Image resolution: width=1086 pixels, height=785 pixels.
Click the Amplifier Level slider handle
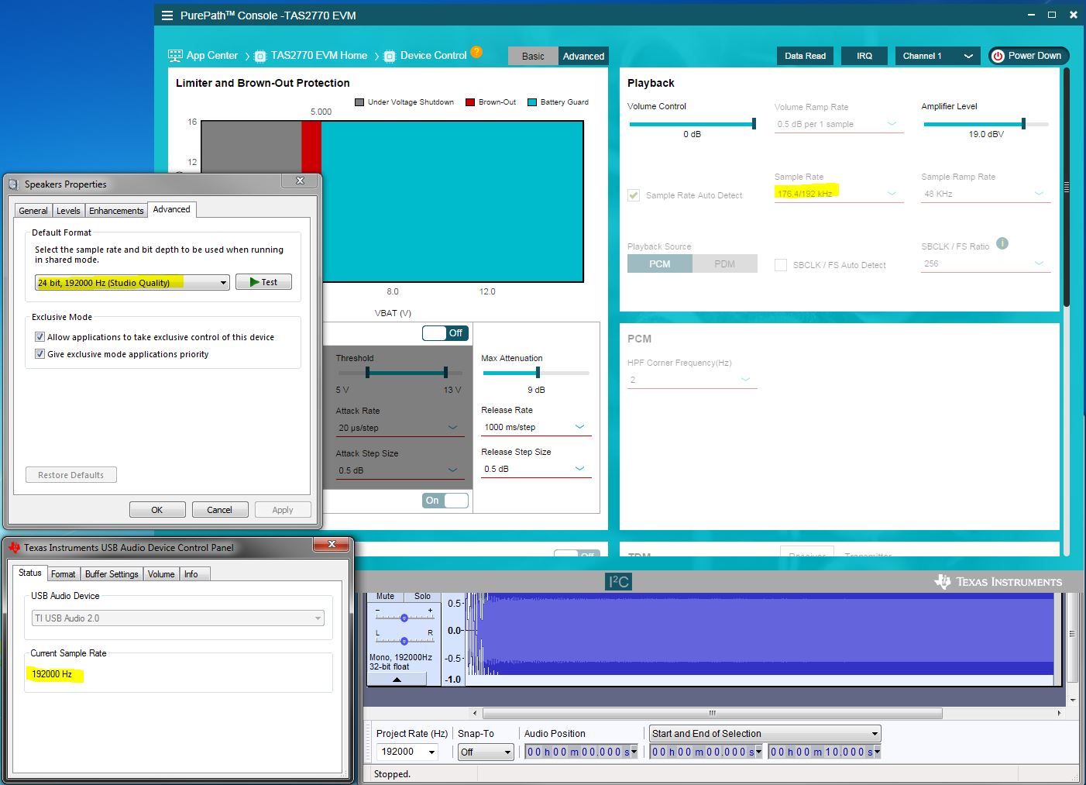click(1023, 124)
